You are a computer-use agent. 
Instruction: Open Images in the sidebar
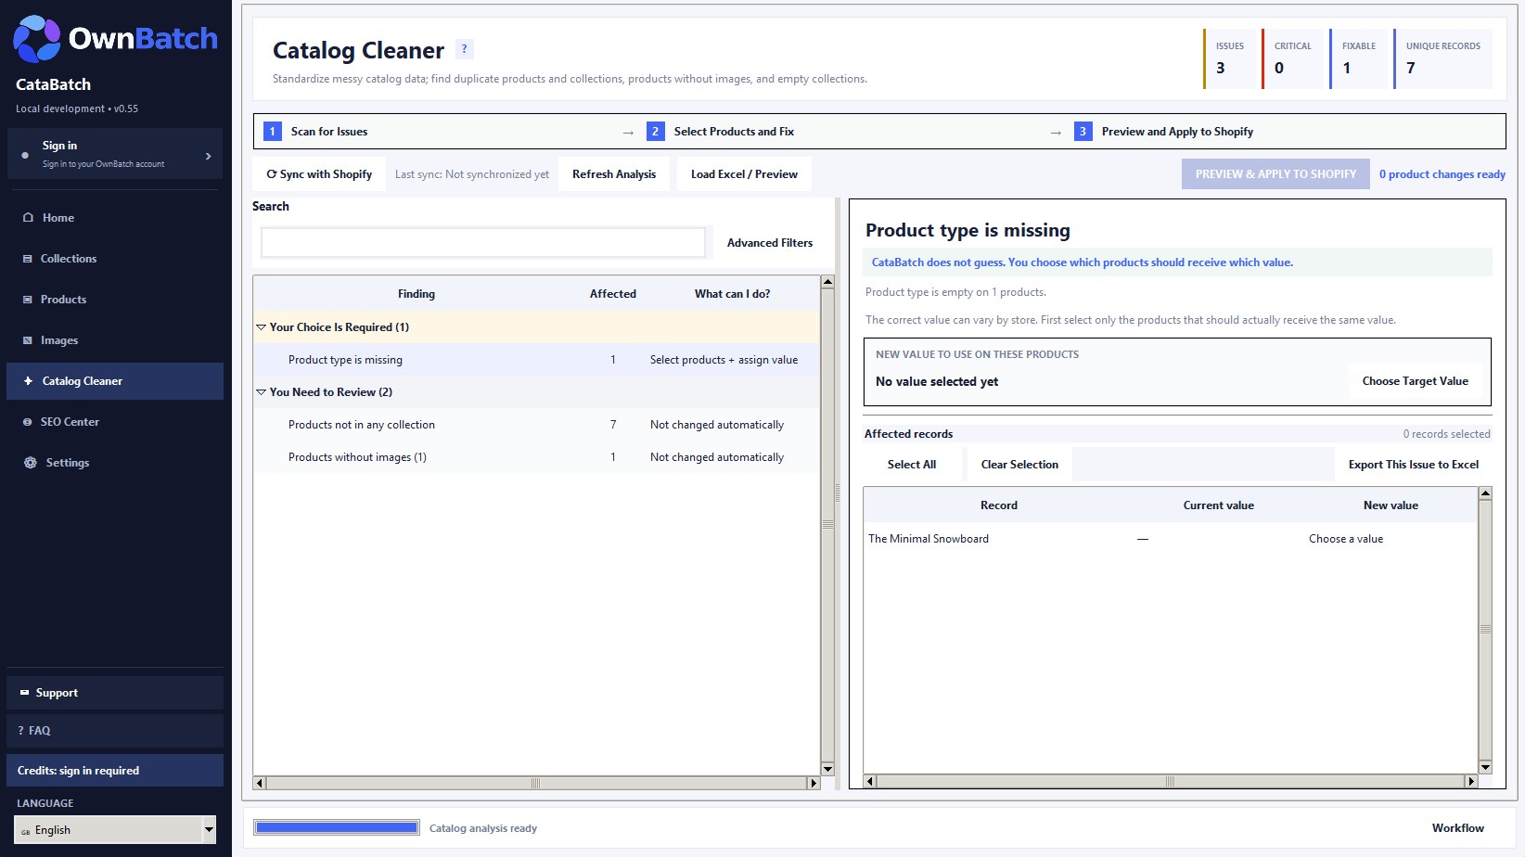tap(115, 340)
